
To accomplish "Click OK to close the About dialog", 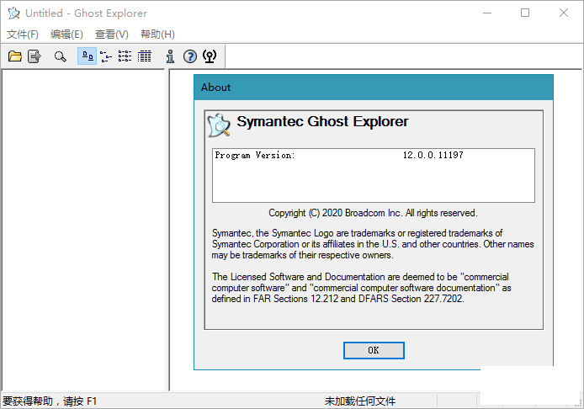I will pyautogui.click(x=374, y=350).
